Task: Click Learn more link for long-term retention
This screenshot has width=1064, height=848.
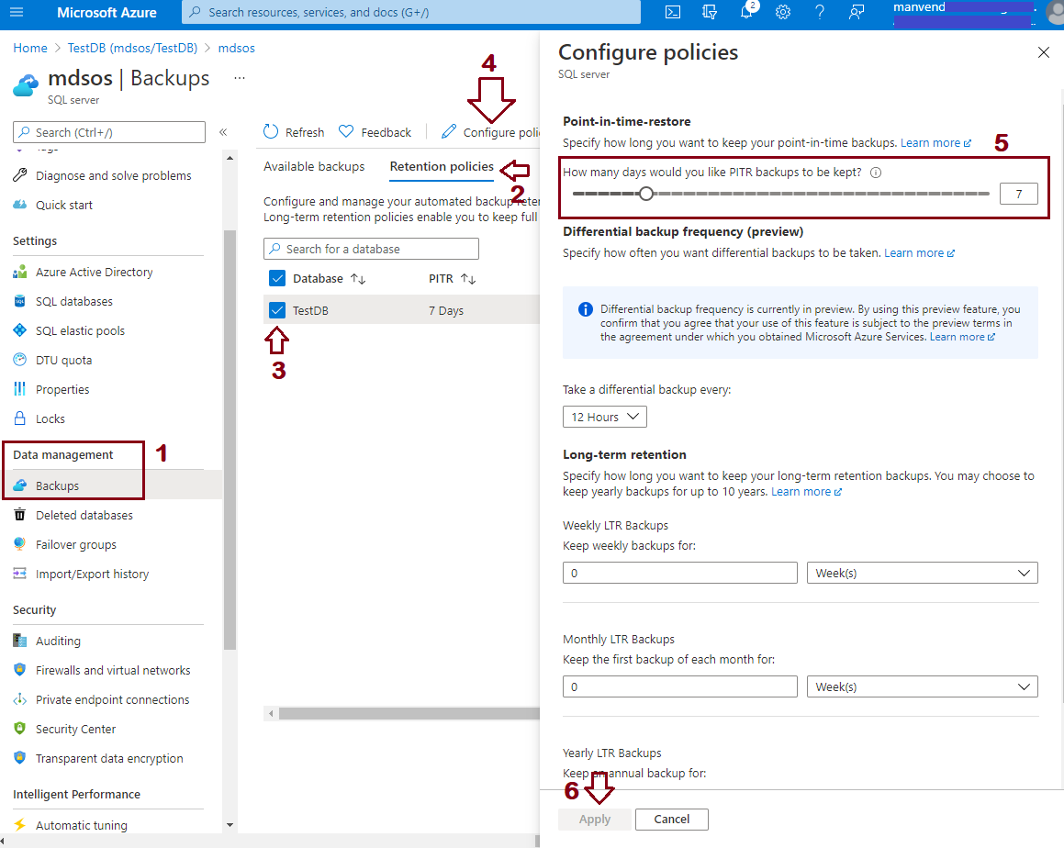Action: point(807,491)
